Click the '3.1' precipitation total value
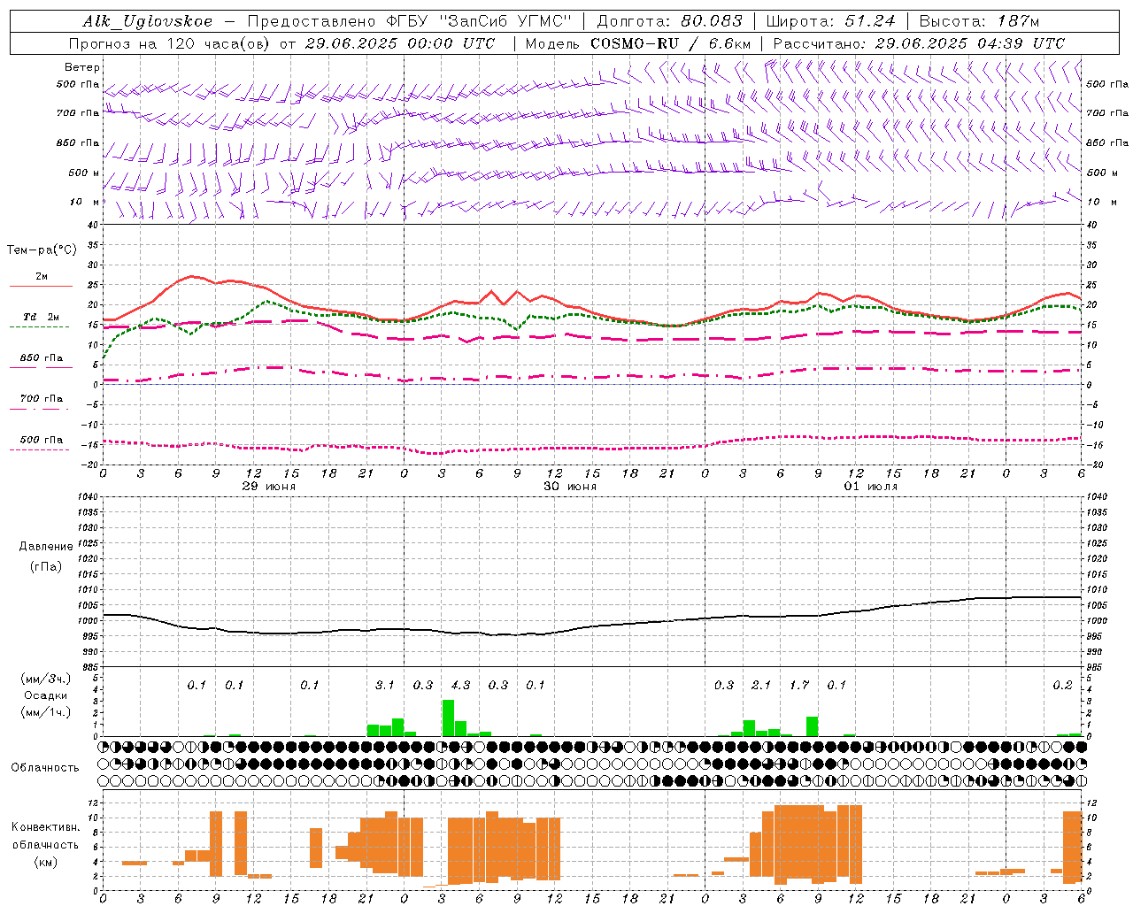This screenshot has width=1133, height=906. pyautogui.click(x=384, y=685)
